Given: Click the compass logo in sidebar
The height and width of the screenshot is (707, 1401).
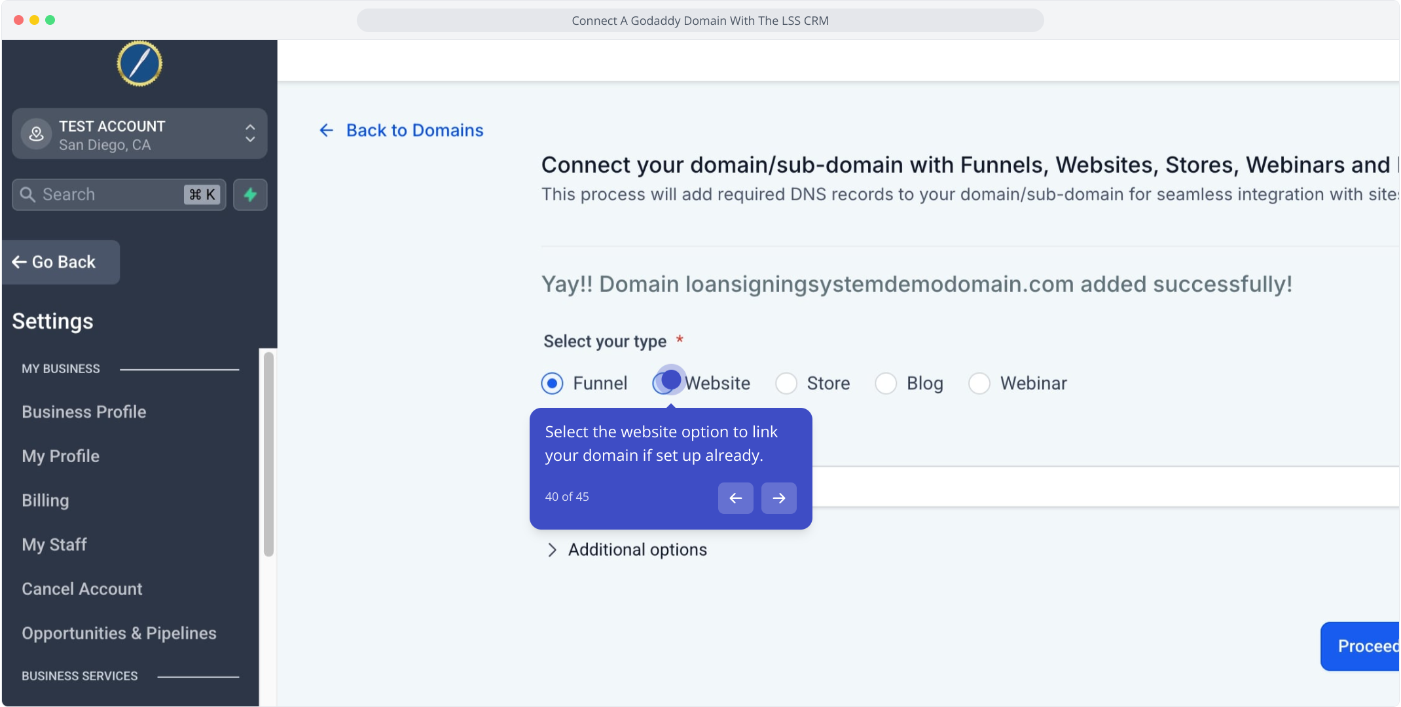Looking at the screenshot, I should click(x=139, y=63).
